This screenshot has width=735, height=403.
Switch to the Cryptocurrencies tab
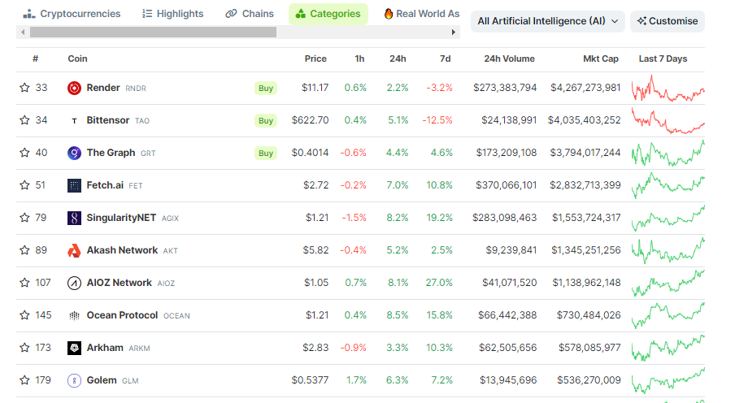(x=72, y=14)
